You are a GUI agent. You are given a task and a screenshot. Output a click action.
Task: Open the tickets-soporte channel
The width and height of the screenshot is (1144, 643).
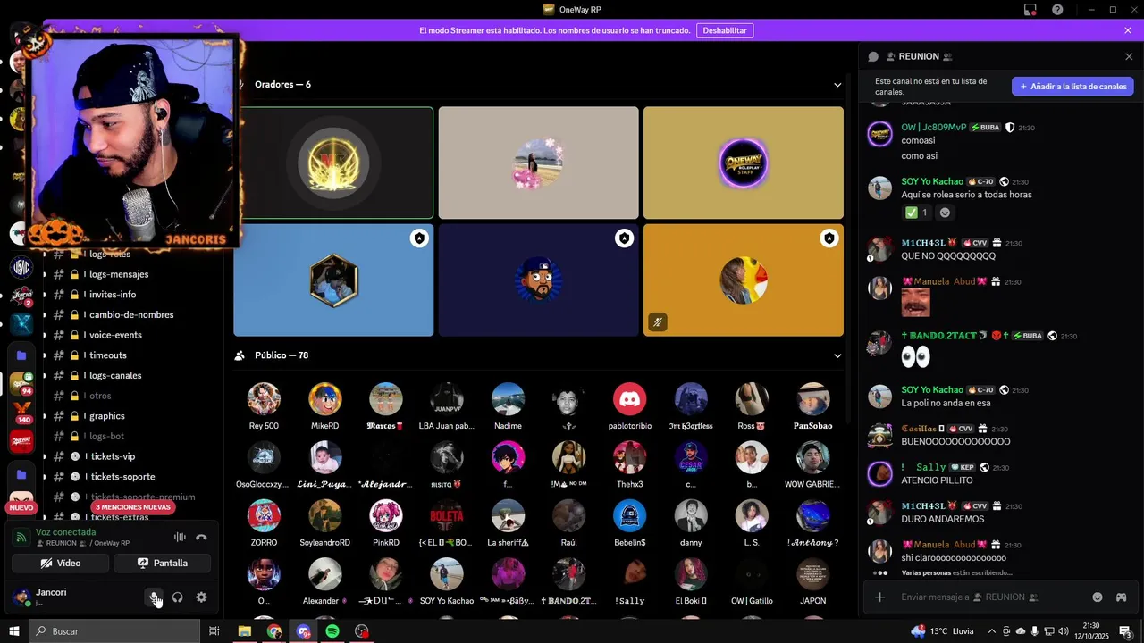pos(122,477)
